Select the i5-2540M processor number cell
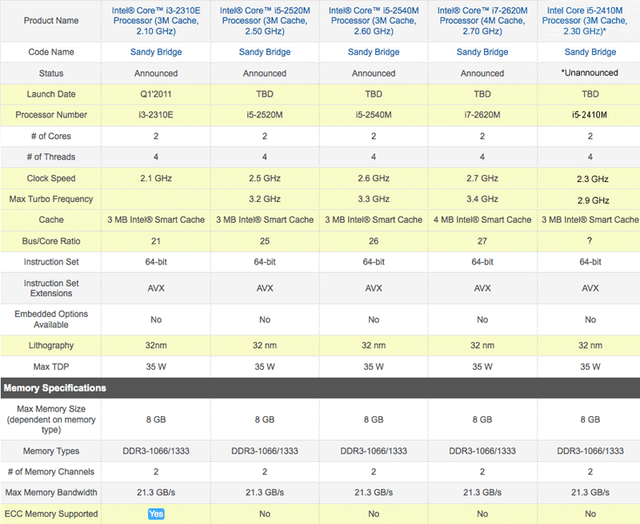640x524 pixels. 374,115
